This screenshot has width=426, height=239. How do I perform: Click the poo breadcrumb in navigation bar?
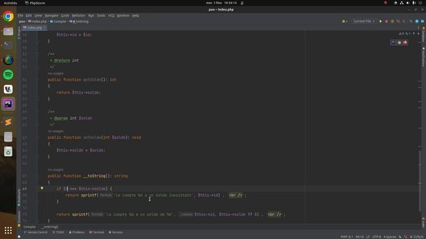click(22, 21)
